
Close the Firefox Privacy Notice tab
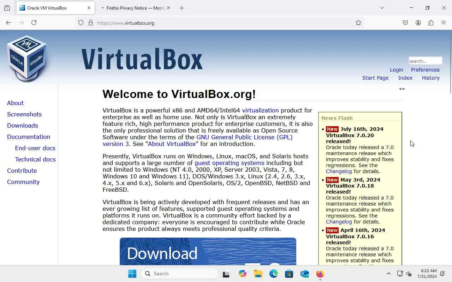(x=168, y=8)
